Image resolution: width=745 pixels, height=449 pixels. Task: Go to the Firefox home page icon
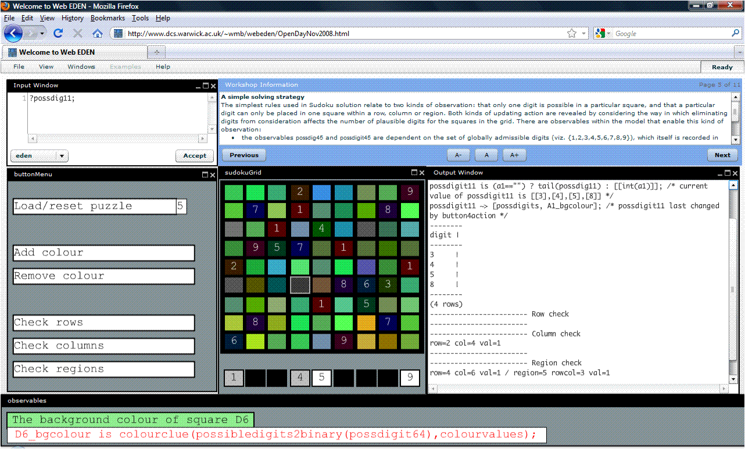pos(98,34)
